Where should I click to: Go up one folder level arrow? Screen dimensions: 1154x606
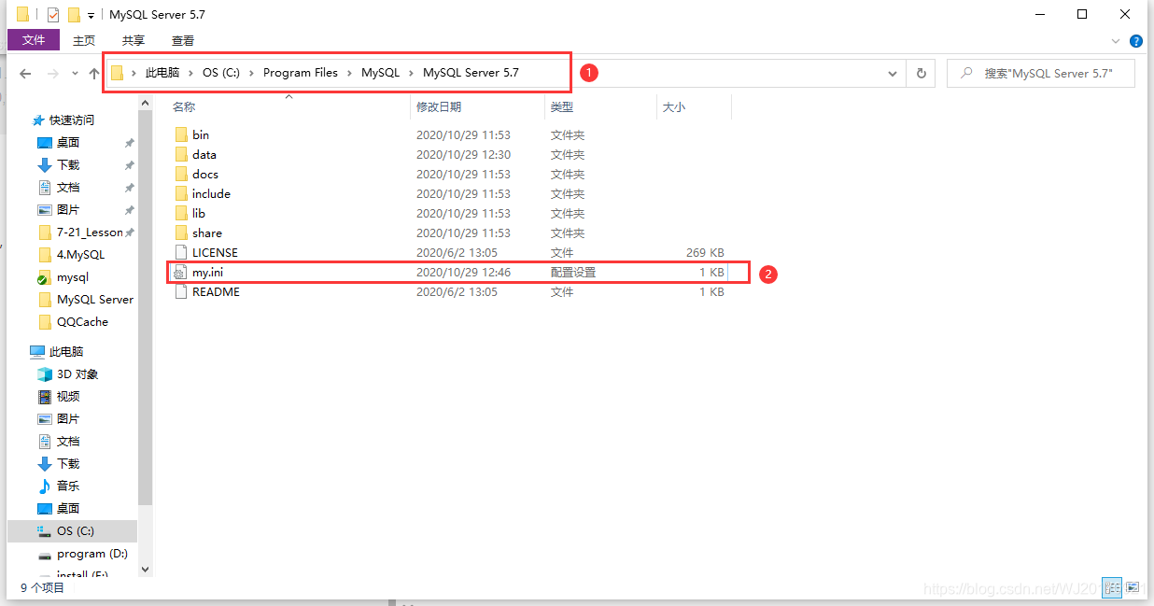pyautogui.click(x=94, y=73)
